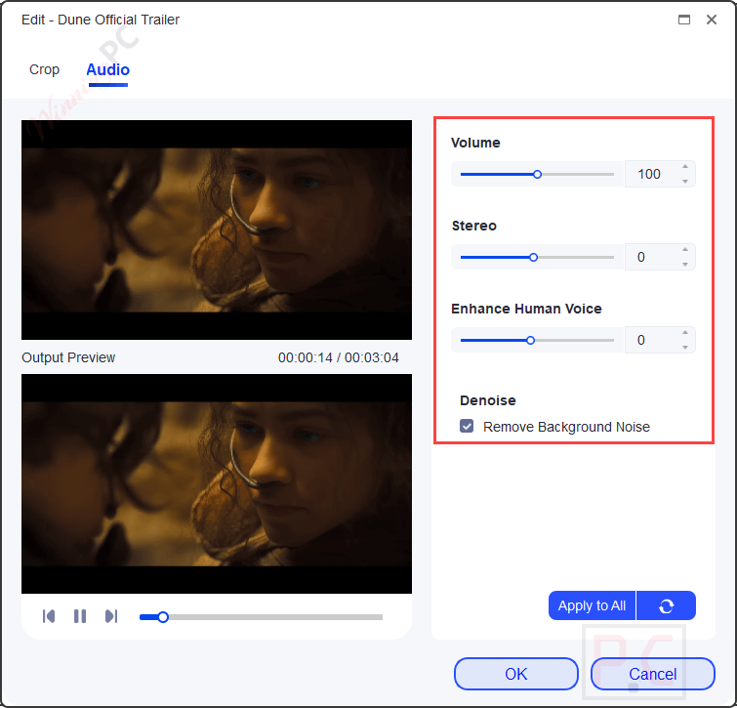This screenshot has height=708, width=737.
Task: Maximize the Edit dialog window
Action: [684, 20]
